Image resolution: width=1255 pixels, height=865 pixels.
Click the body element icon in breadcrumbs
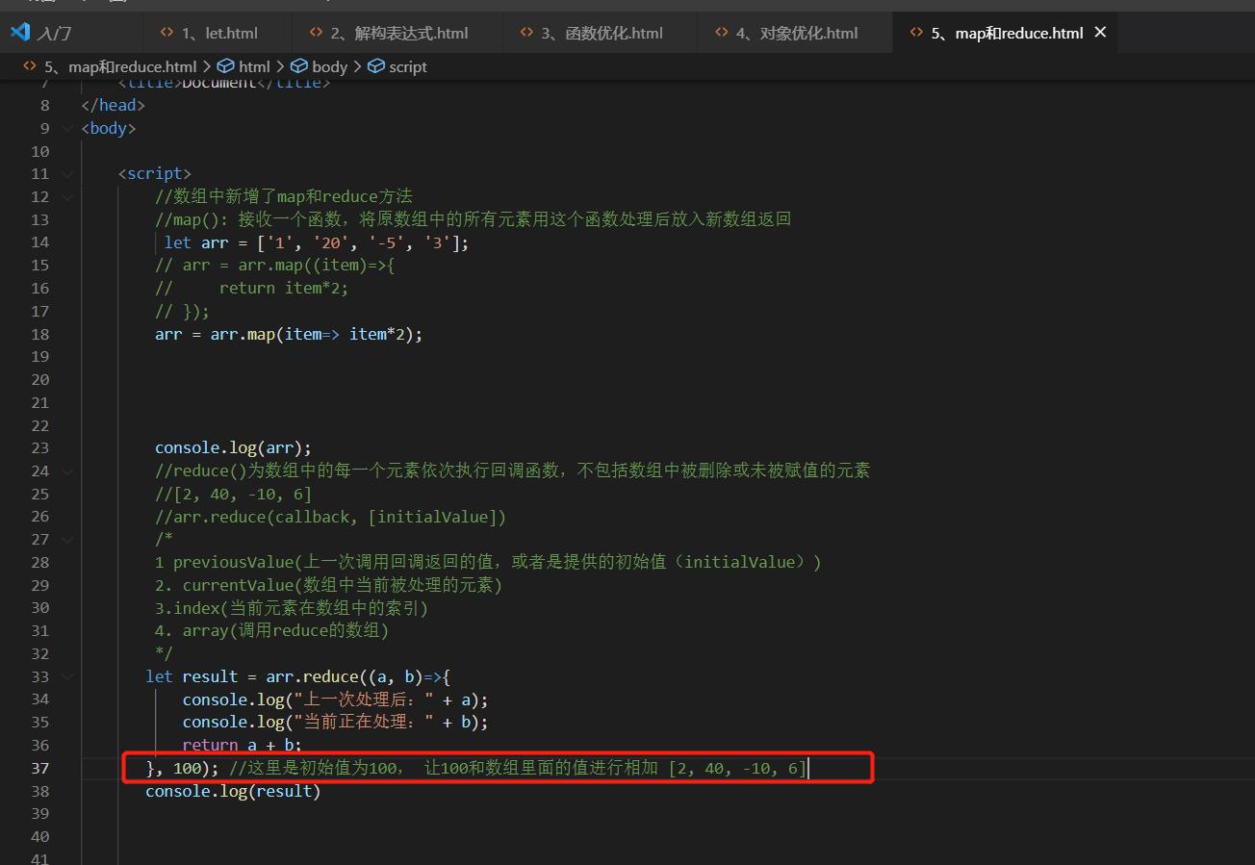click(x=299, y=66)
